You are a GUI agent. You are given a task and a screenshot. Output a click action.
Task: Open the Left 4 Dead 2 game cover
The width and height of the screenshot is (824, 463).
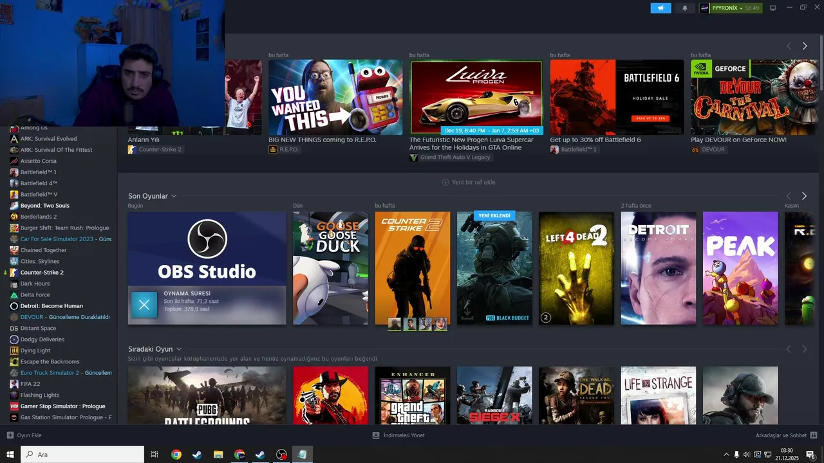click(576, 268)
